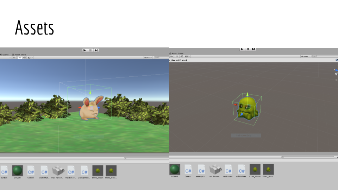Select pickUpRota script asset in left window
Screen dimensions: 338x190
[84, 172]
